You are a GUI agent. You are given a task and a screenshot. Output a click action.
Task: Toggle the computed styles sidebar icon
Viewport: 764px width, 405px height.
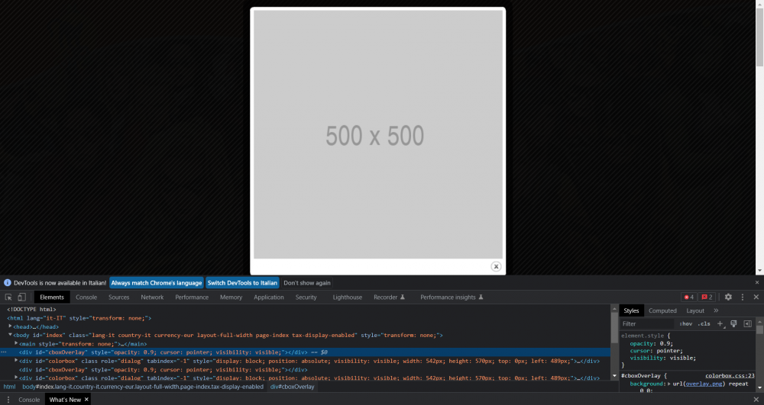click(x=747, y=324)
